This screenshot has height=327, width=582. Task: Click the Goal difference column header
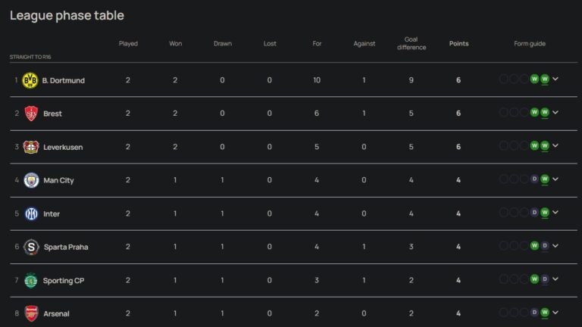tap(411, 43)
